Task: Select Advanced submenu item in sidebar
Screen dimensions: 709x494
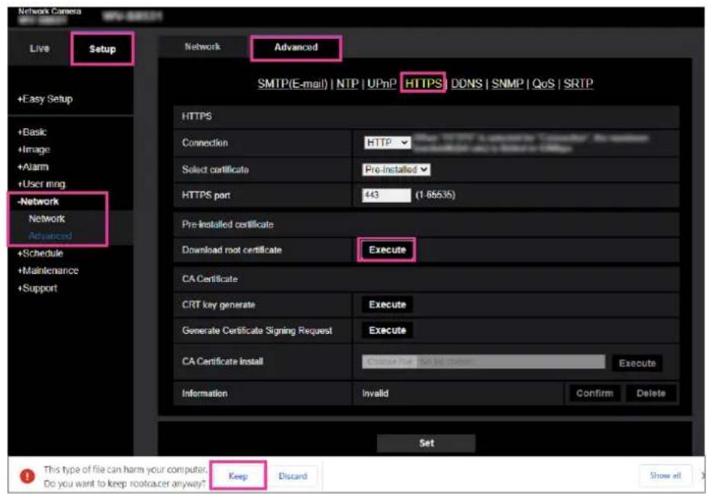Action: click(50, 236)
